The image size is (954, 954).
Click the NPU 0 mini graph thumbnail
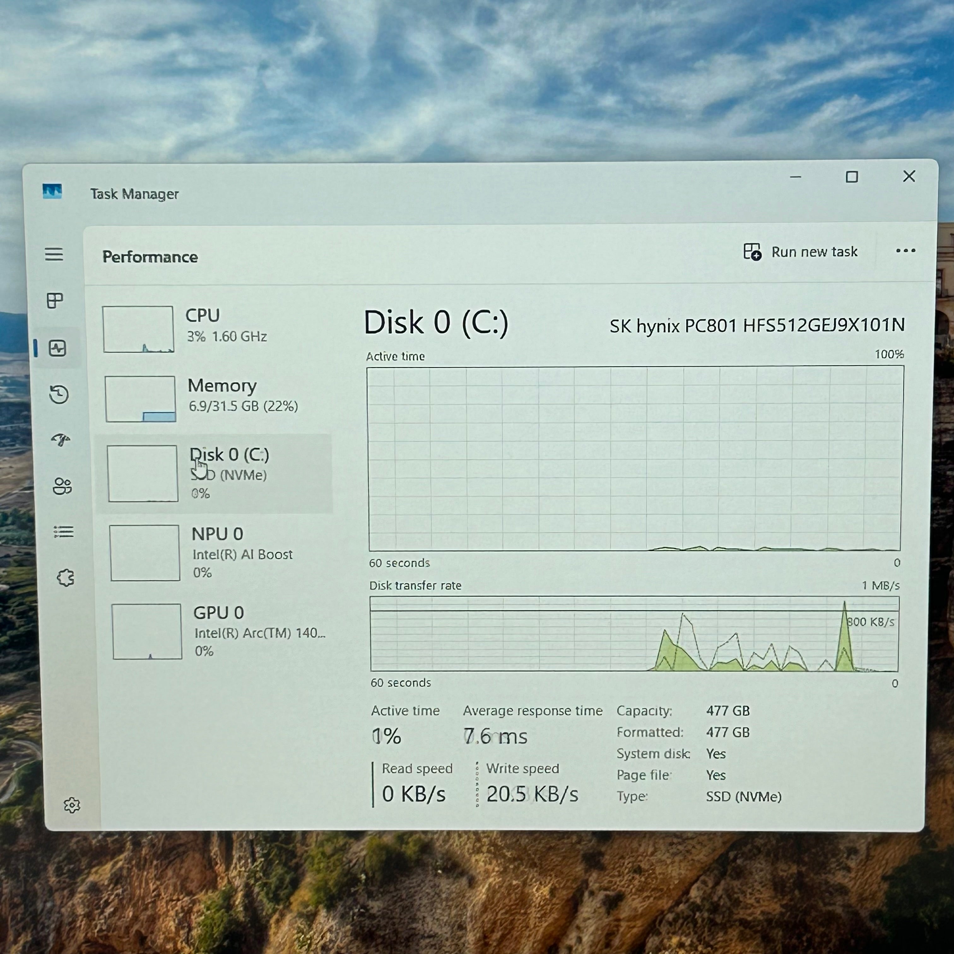tap(145, 553)
